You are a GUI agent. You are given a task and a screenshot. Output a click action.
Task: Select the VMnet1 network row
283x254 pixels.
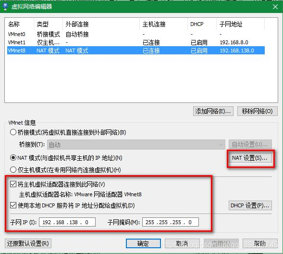pyautogui.click(x=136, y=42)
